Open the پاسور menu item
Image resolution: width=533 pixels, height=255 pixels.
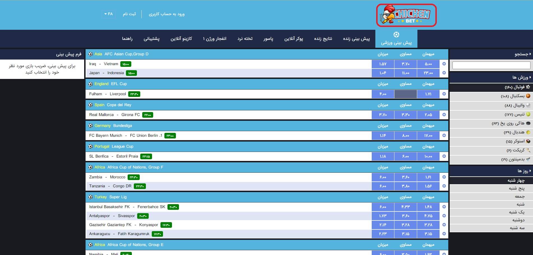[268, 39]
